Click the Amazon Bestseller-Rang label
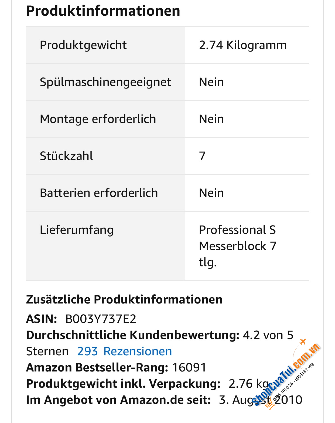Viewport: 335px width, 423px height. click(x=97, y=367)
